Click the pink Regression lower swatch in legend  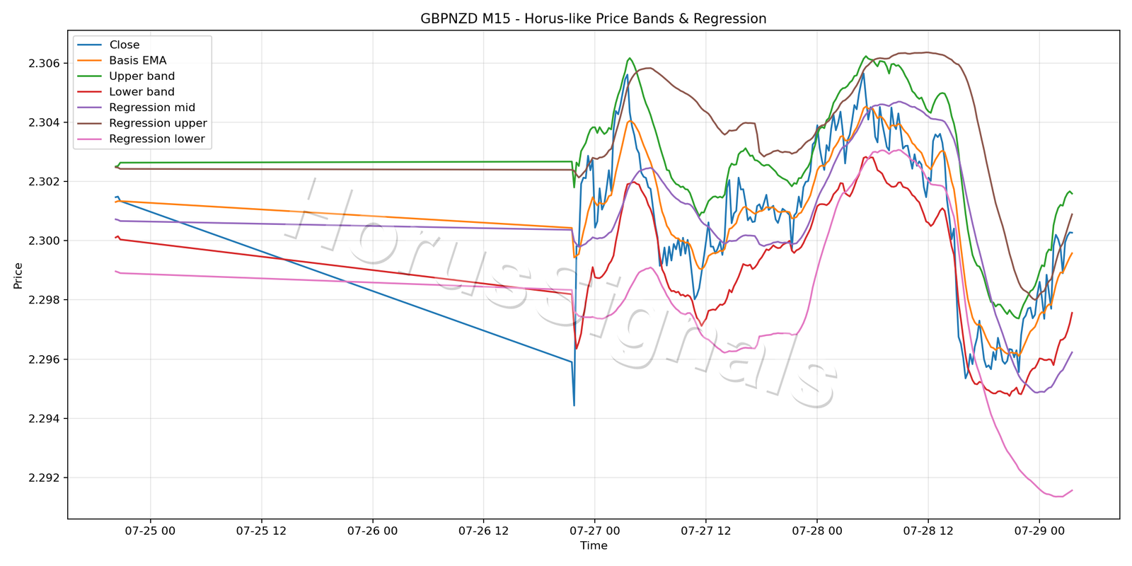pos(90,139)
